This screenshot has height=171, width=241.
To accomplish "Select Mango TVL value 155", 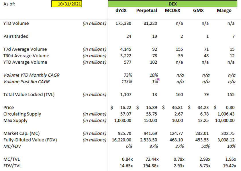I will tap(231, 94).
